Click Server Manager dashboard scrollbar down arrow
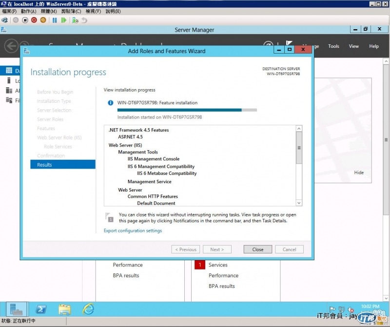 click(x=386, y=298)
